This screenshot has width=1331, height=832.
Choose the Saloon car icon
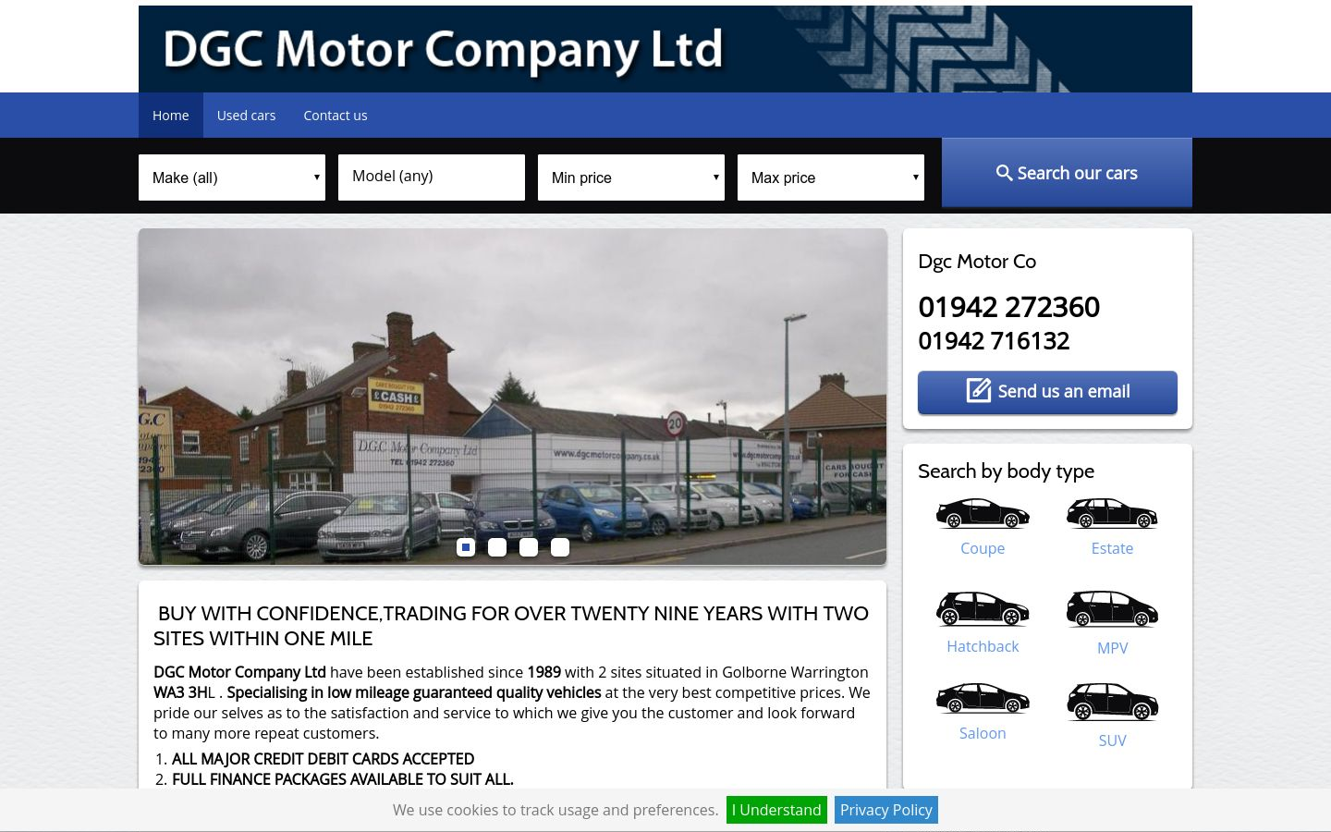[x=983, y=698]
